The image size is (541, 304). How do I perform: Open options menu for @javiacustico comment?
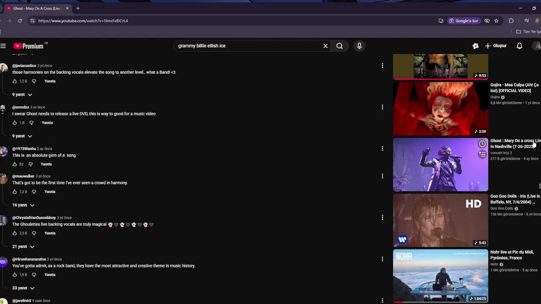click(x=383, y=65)
